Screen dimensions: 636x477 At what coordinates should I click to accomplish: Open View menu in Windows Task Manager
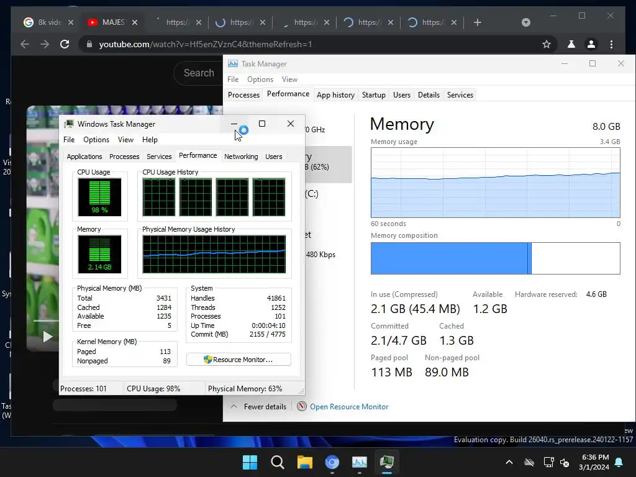click(x=125, y=140)
